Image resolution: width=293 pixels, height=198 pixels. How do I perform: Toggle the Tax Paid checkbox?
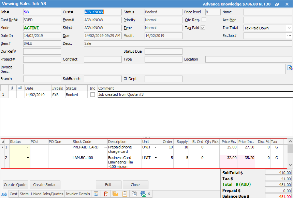(203, 28)
